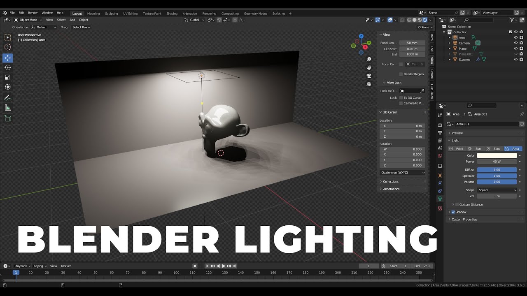This screenshot has height=296, width=527.
Task: Set light type to Spot
Action: pyautogui.click(x=493, y=148)
